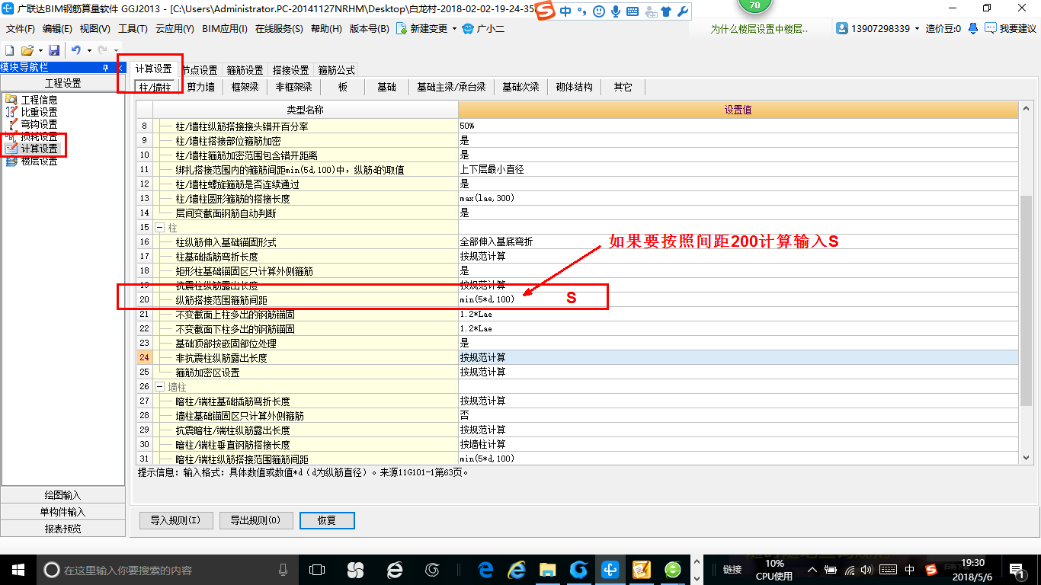This screenshot has width=1041, height=585.
Task: Click the Undo arrow icon
Action: click(76, 50)
